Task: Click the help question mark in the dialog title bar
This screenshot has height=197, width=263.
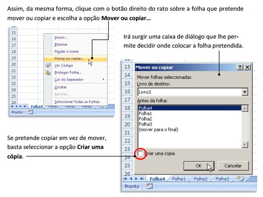Action: point(240,67)
